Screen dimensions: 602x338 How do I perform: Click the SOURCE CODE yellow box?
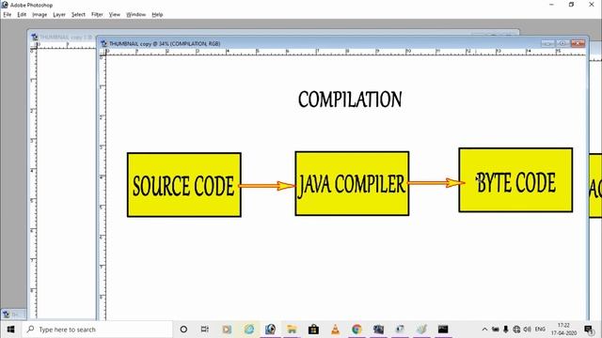[184, 185]
